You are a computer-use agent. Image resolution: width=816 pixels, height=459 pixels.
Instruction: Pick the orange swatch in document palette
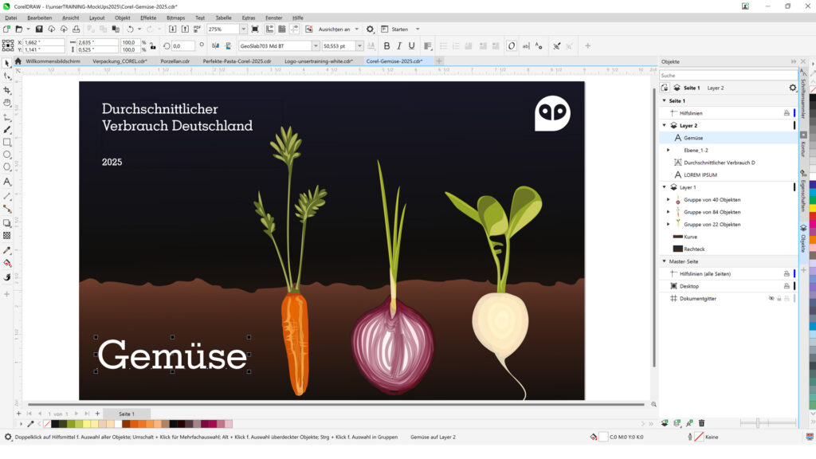(142, 424)
